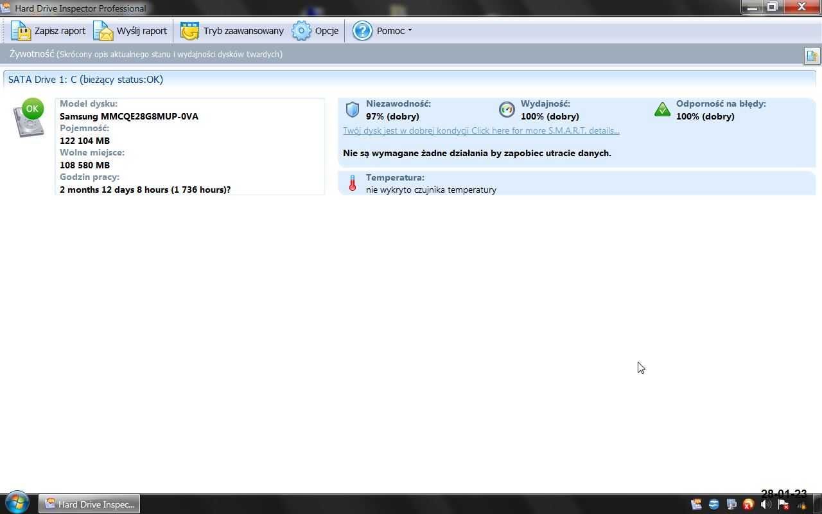Click the Wyślij raport envelope icon
The width and height of the screenshot is (822, 514).
pyautogui.click(x=103, y=31)
